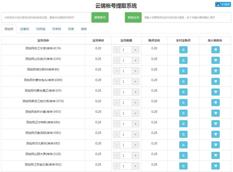Pay with Alipay for 百姓网吉林长春
The height and width of the screenshot is (172, 233).
[183, 113]
